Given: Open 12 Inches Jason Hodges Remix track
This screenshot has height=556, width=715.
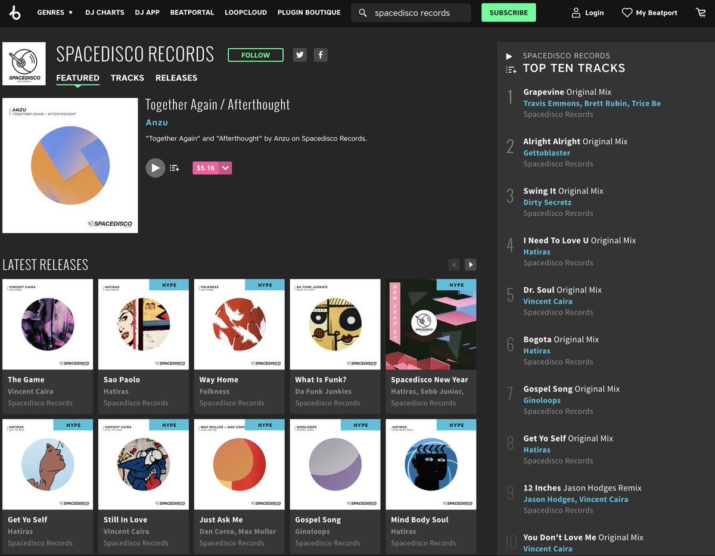Looking at the screenshot, I should coord(583,487).
